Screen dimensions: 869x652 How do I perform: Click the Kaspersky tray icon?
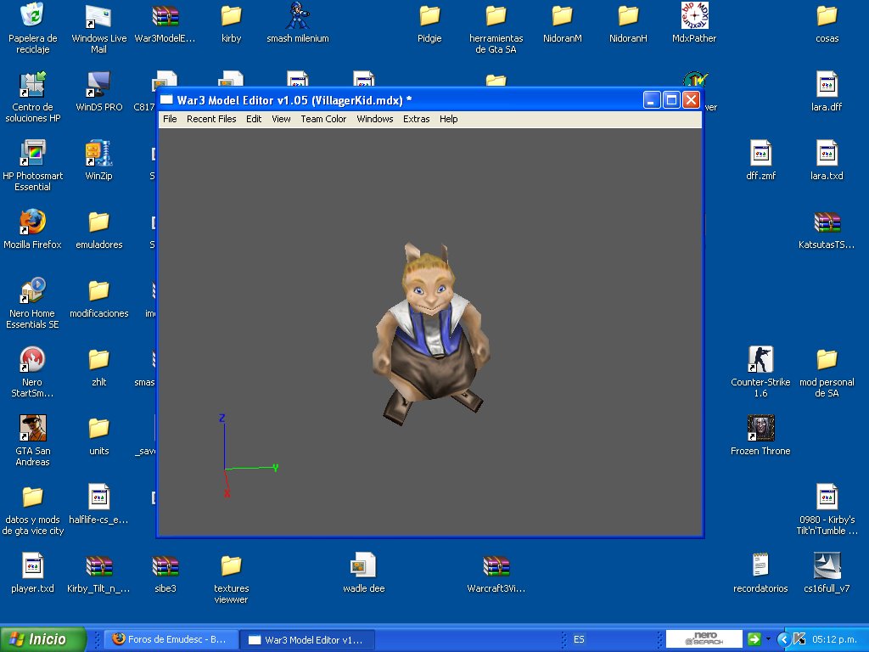(799, 639)
